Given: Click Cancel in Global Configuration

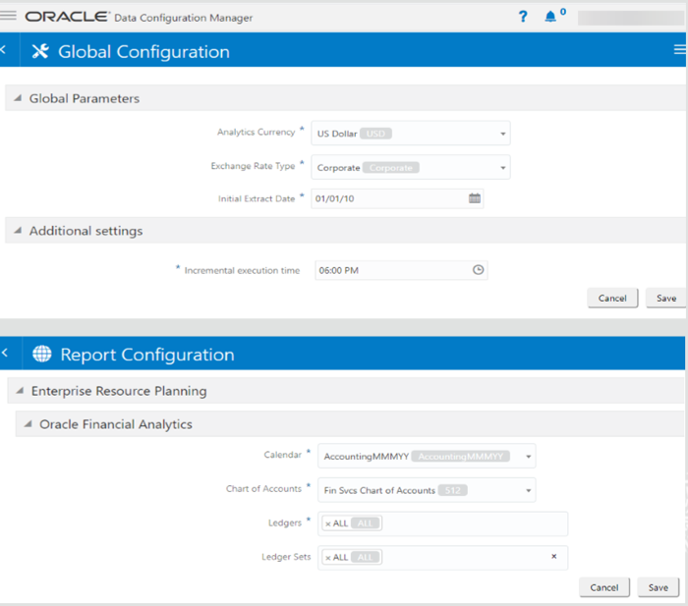Looking at the screenshot, I should [612, 299].
